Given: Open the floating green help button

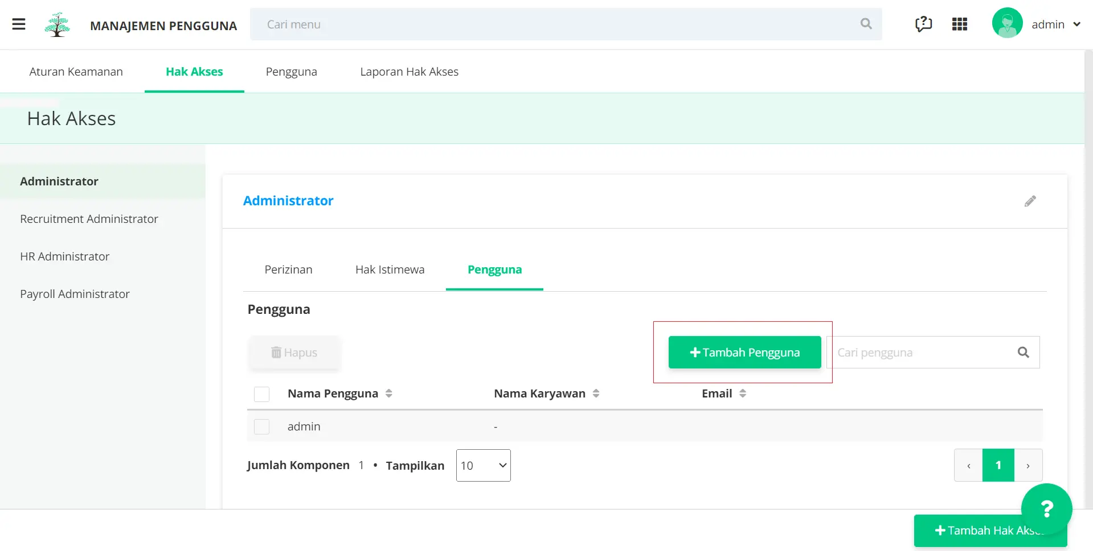Looking at the screenshot, I should 1046,508.
